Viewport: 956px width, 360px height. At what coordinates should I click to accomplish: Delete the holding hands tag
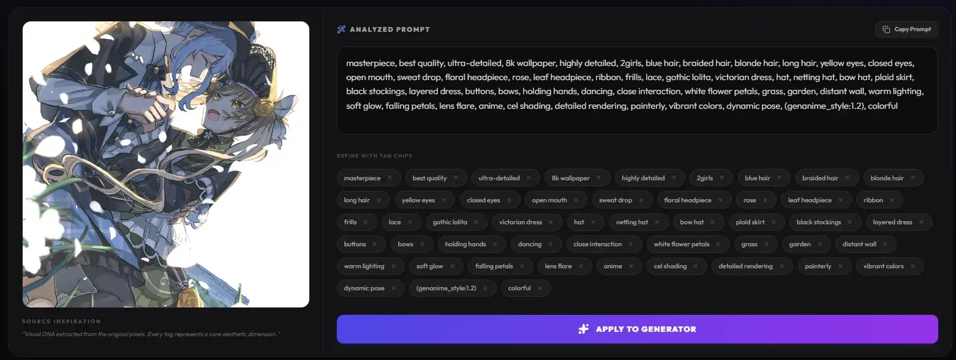(495, 244)
